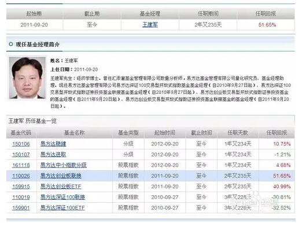The height and width of the screenshot is (226, 306).
Task: Click the fund manager portrait photo
Action: [x=27, y=78]
